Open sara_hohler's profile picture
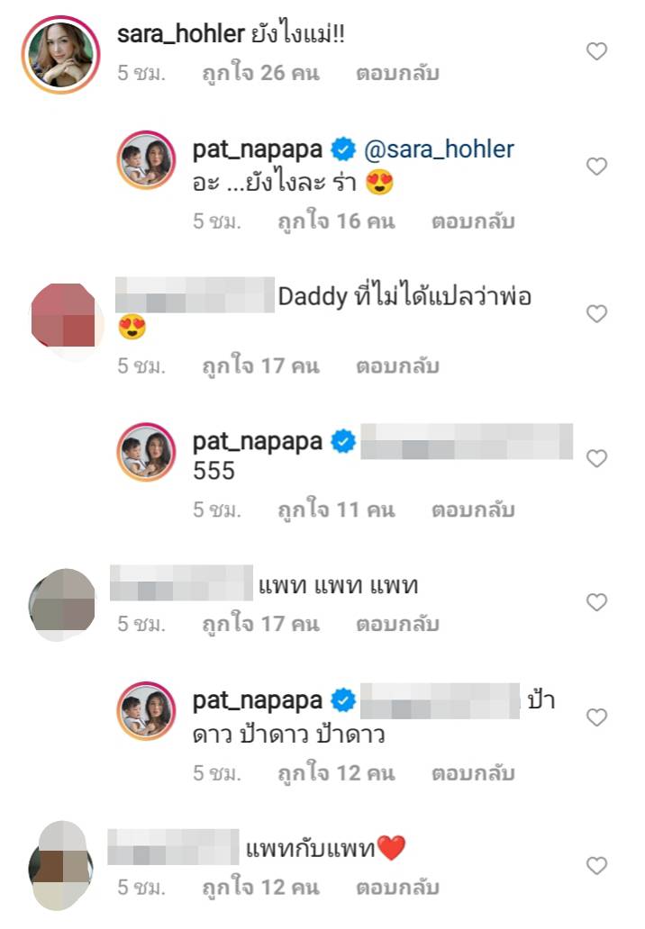 coord(60,55)
